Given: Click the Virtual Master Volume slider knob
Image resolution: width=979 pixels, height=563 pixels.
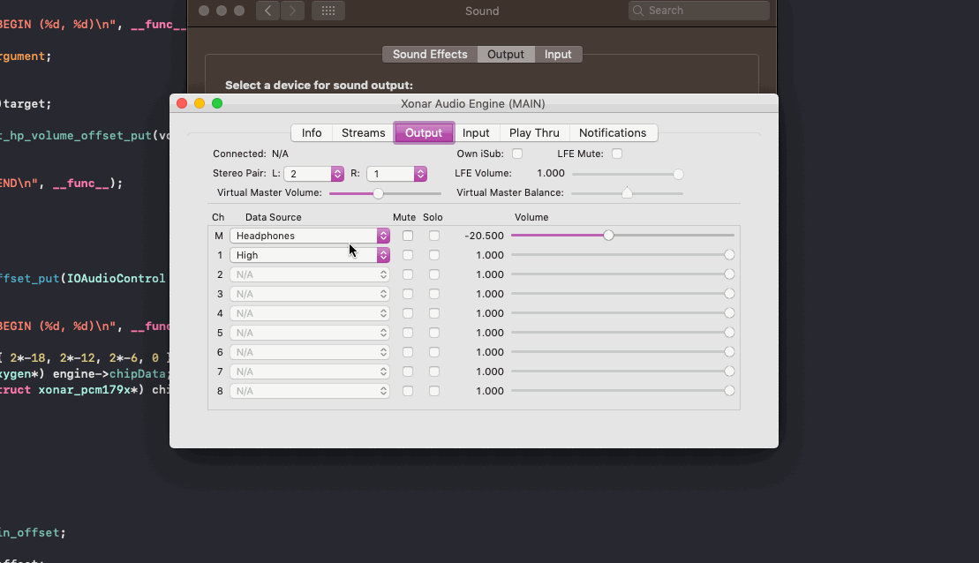Looking at the screenshot, I should (378, 193).
